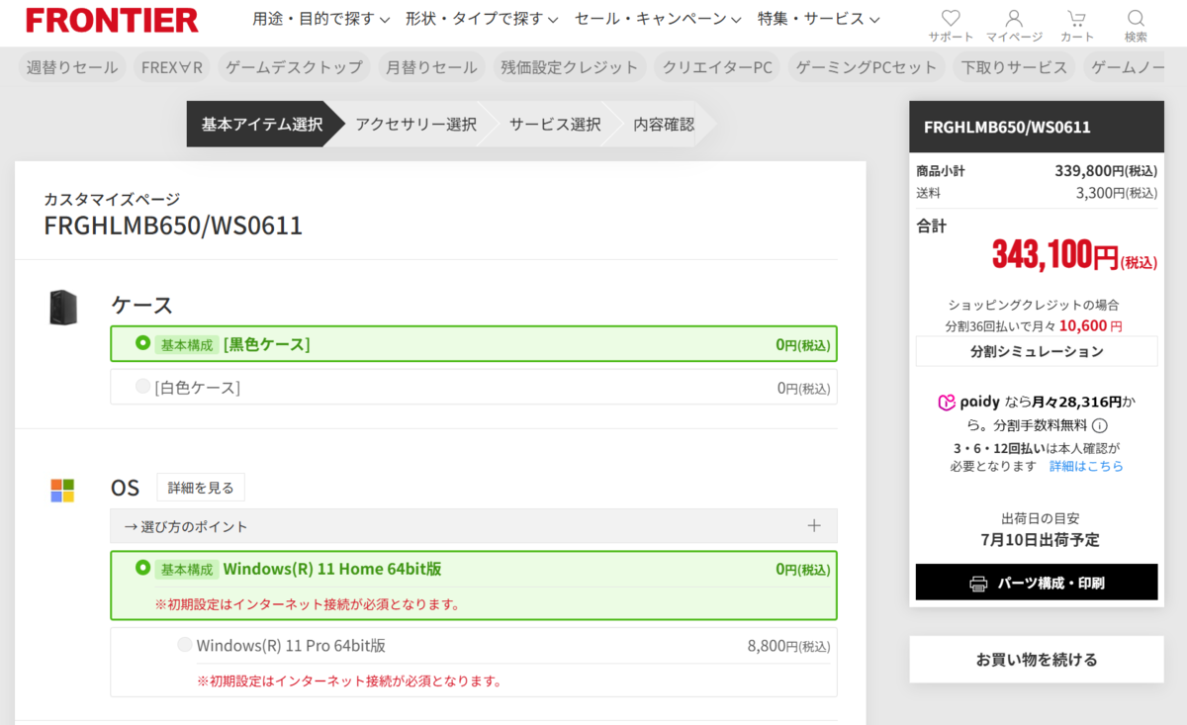Go to 内容確認 step
Viewport: 1187px width, 725px height.
click(664, 124)
